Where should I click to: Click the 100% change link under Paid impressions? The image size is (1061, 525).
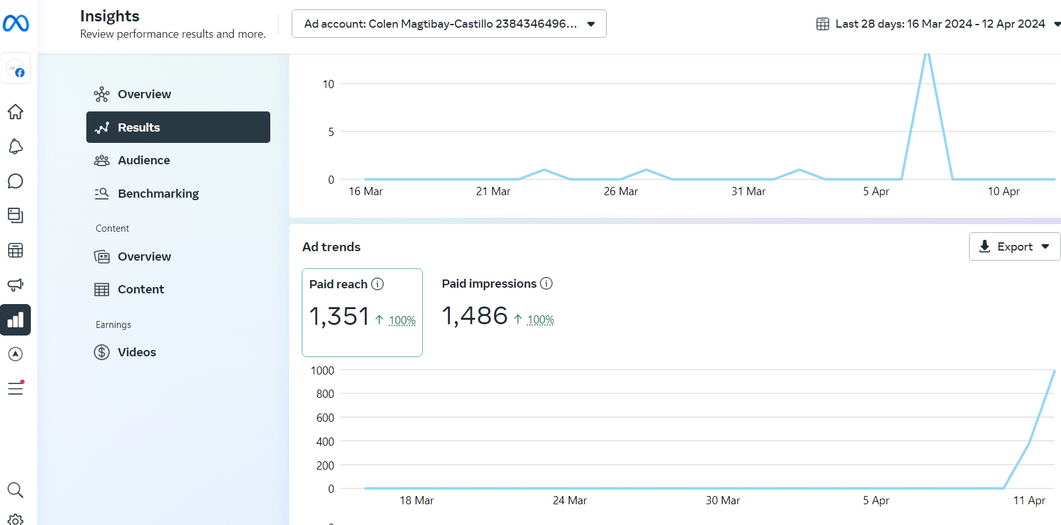[x=541, y=320]
